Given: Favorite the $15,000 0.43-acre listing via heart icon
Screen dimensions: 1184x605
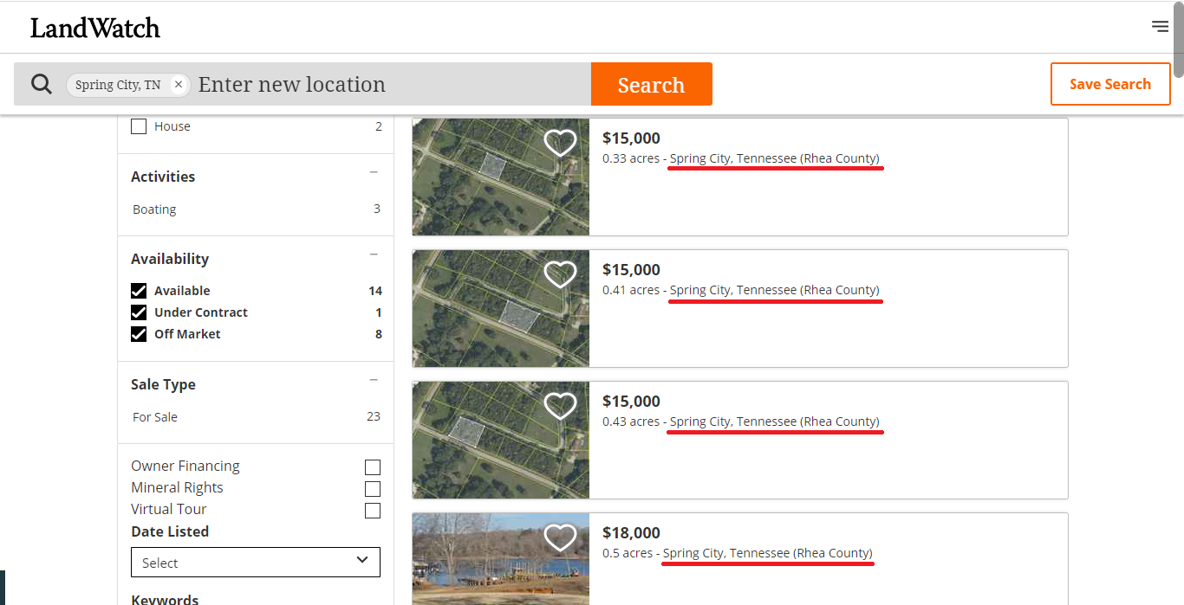Looking at the screenshot, I should point(560,405).
